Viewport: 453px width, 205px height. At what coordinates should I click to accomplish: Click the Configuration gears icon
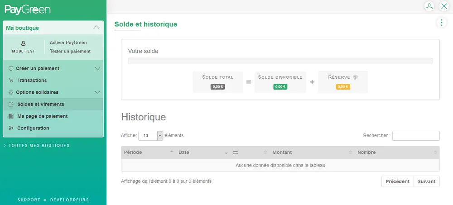point(11,128)
